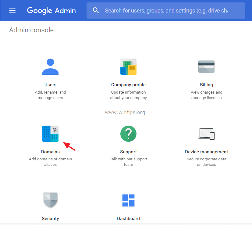Open the Device management devices icon
This screenshot has height=225, width=252.
click(206, 134)
